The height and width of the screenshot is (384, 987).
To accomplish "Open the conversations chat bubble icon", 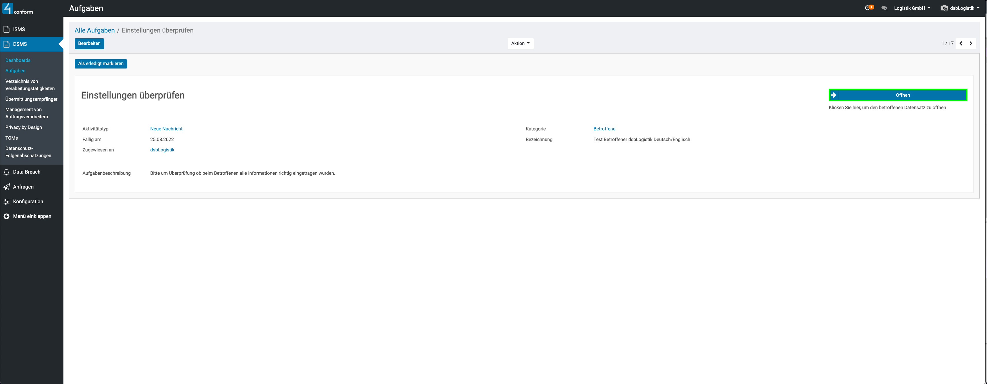I will [884, 8].
